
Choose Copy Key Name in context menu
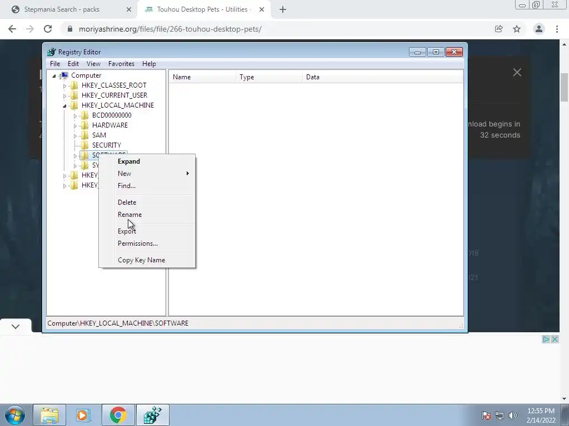coord(141,260)
